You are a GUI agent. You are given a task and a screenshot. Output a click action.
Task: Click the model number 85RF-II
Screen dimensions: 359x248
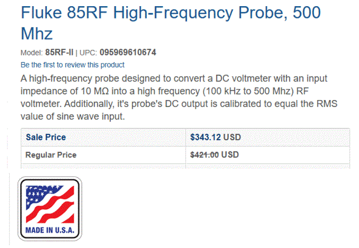[60, 53]
